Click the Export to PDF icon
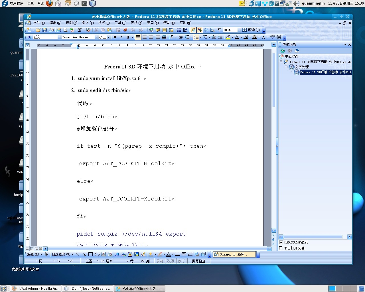 (72, 30)
